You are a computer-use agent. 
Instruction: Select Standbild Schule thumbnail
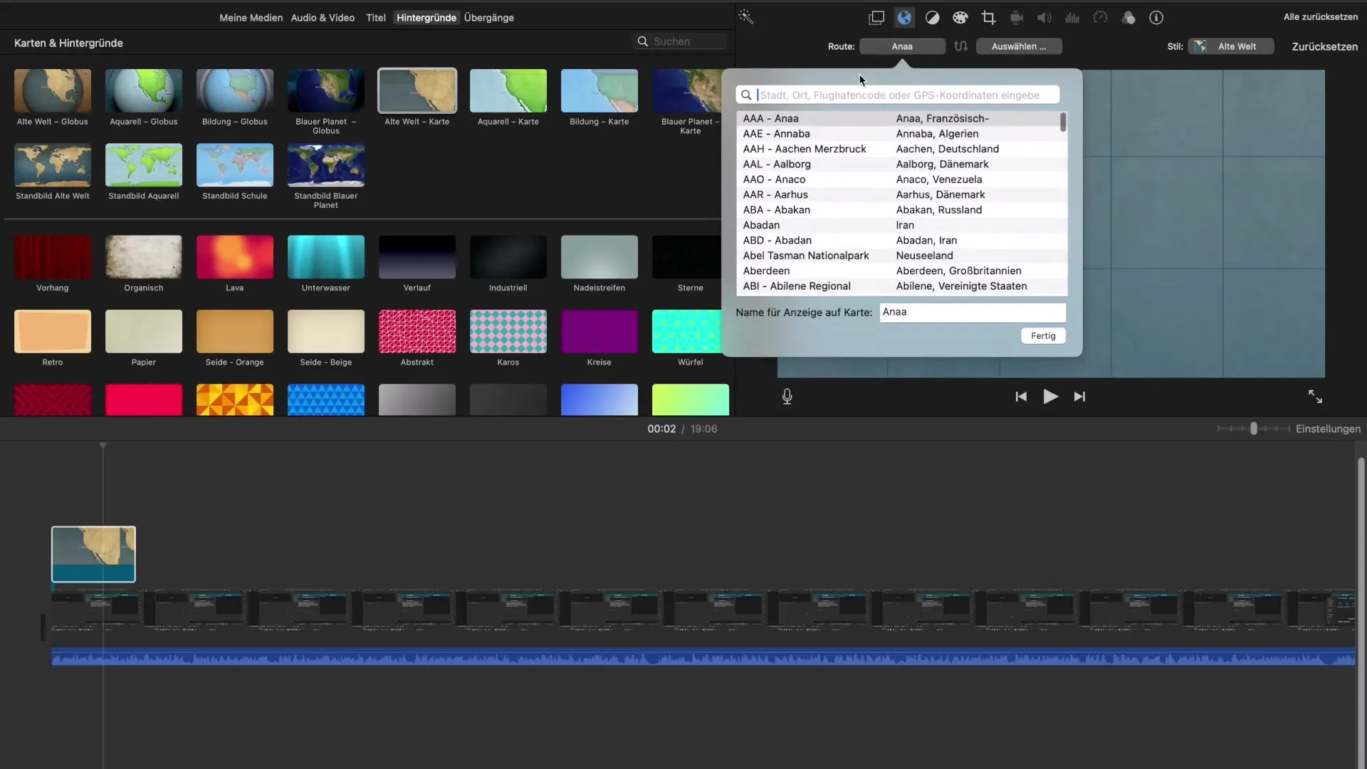(x=235, y=165)
